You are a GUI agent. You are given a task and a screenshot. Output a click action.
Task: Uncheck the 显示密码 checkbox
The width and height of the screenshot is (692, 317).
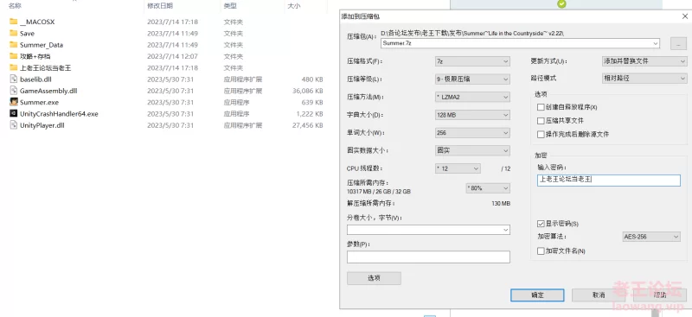click(x=541, y=224)
